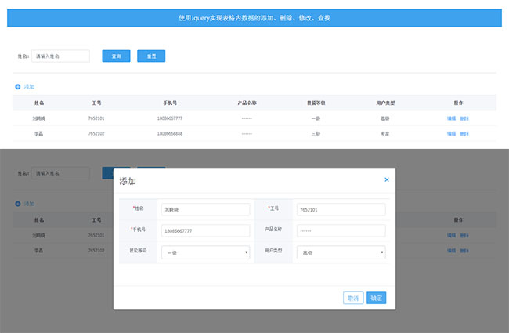Click the 姓名 column header in top table
Screen dimensions: 509x333
pos(39,103)
